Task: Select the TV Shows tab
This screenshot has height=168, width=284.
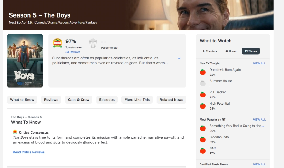Action: pos(251,51)
